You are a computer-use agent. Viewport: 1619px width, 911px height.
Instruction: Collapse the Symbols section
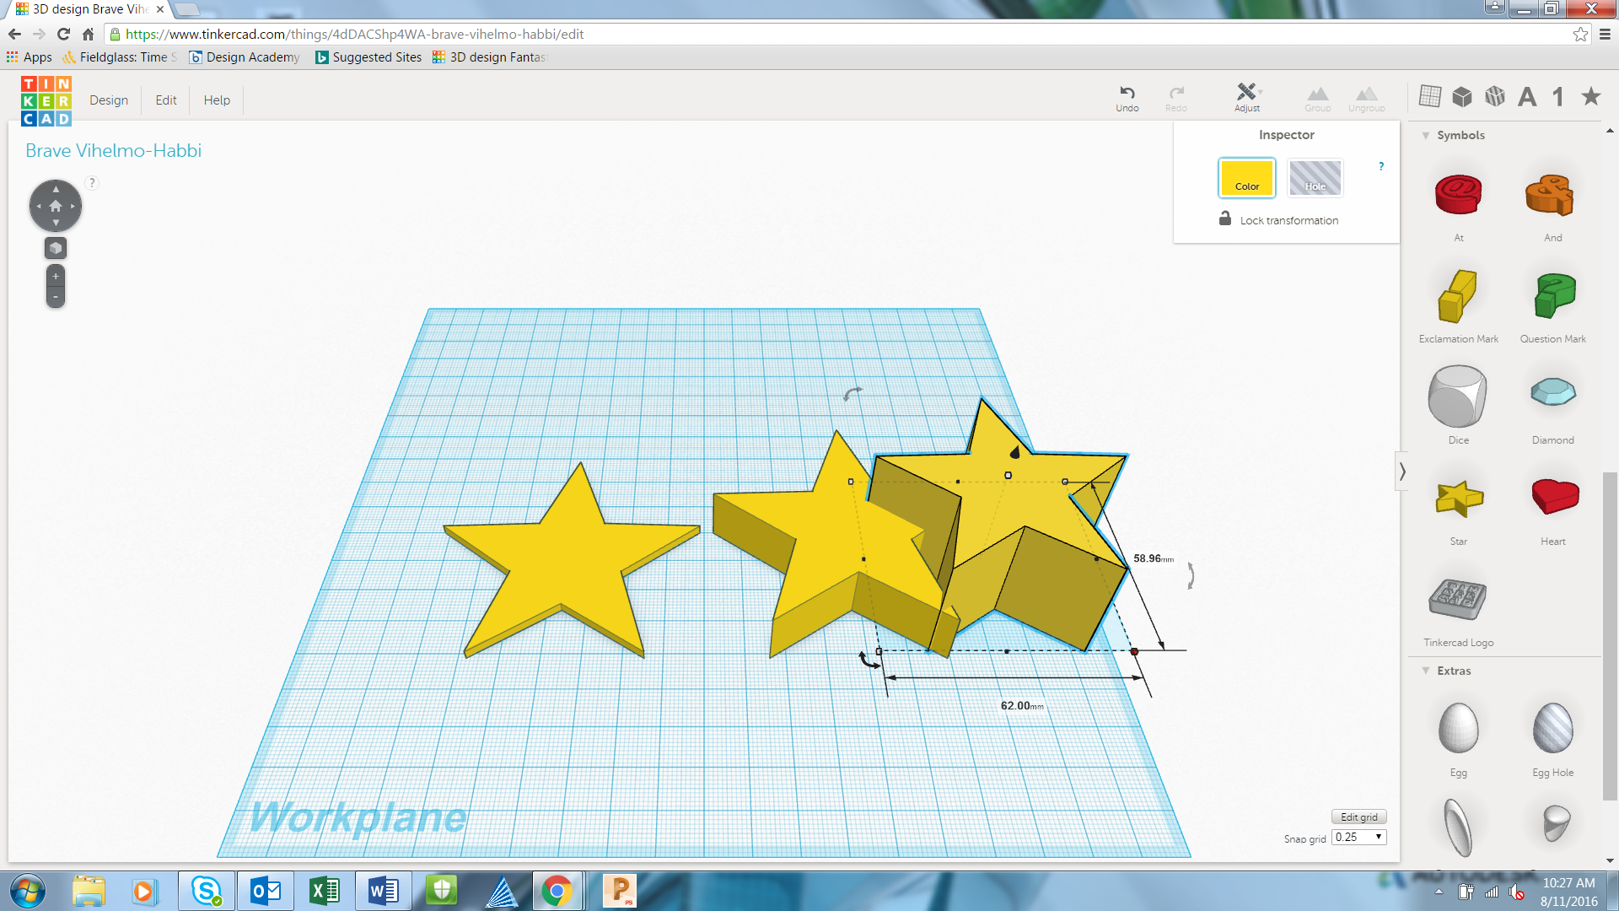coord(1426,135)
